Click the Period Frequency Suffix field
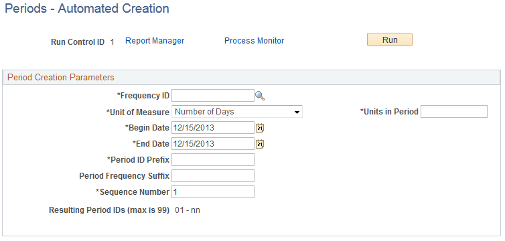505x241 pixels. (213, 176)
